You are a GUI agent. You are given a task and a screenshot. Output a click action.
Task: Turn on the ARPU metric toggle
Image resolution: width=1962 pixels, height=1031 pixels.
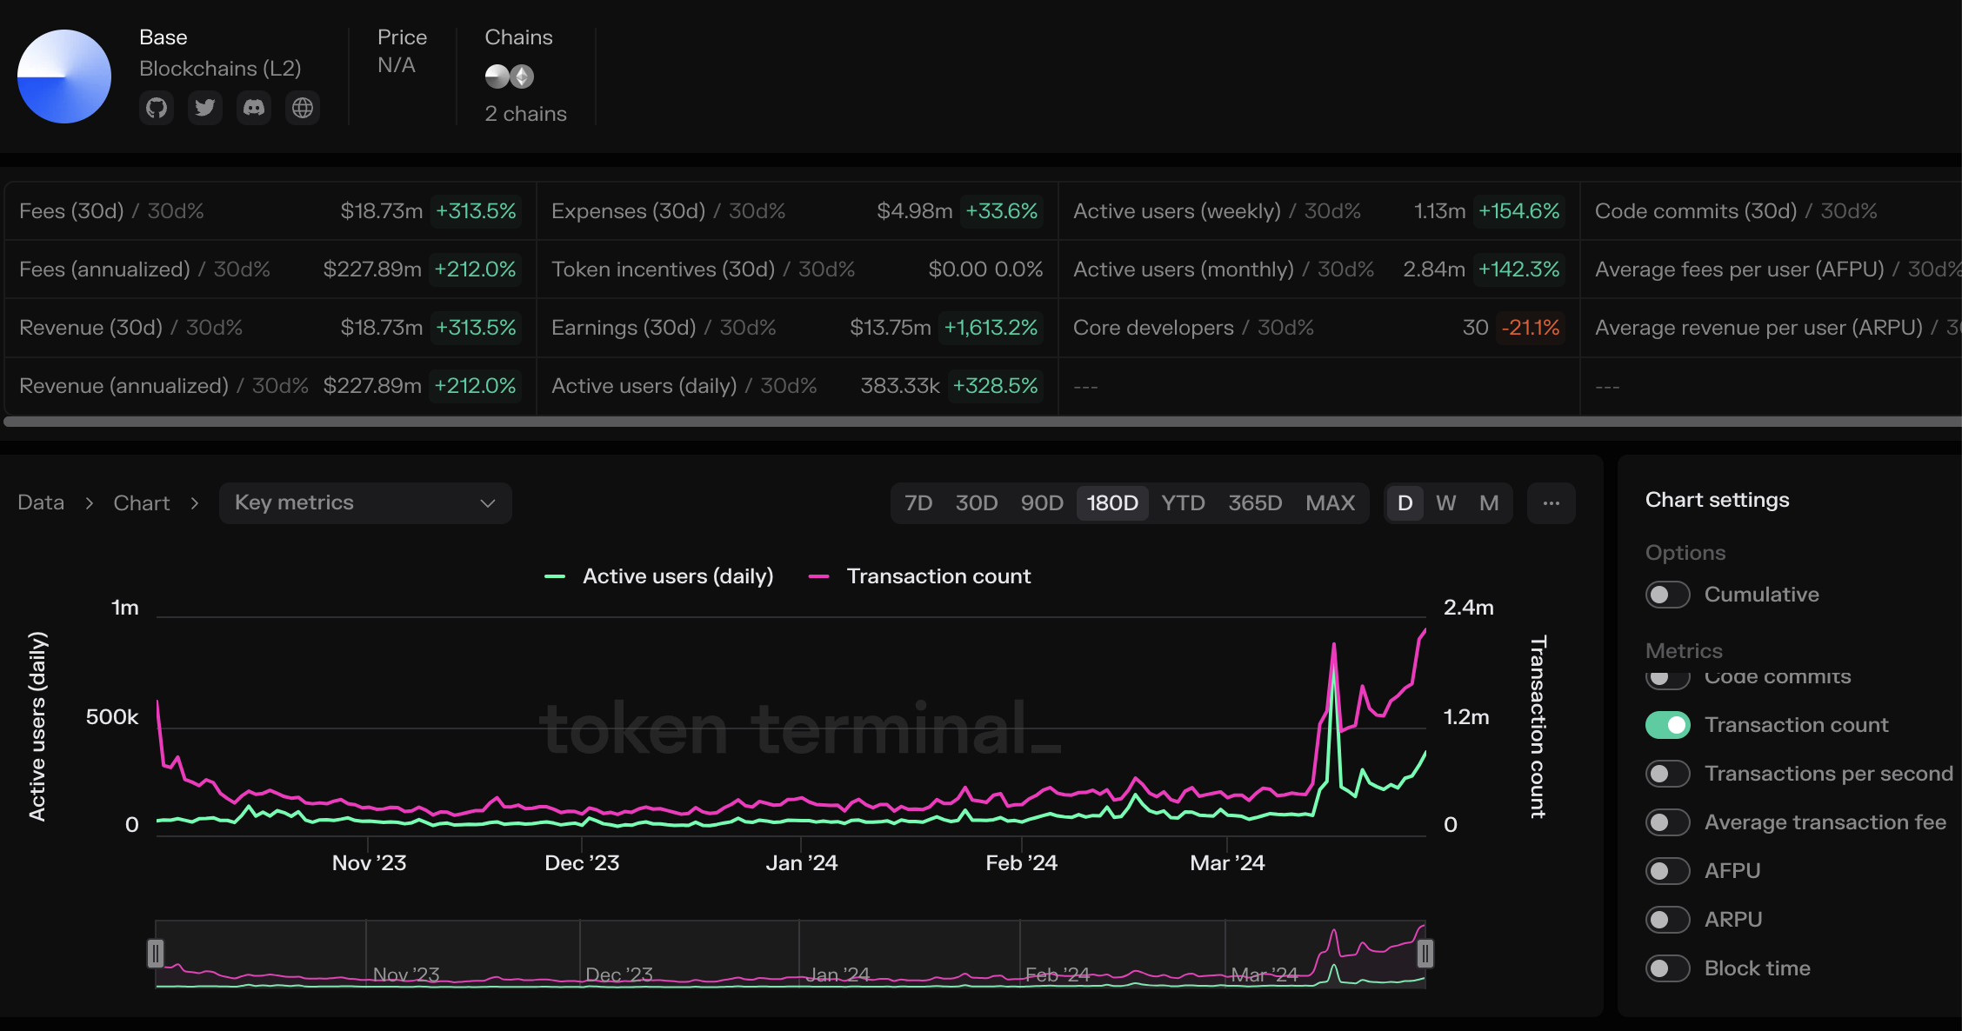[1667, 920]
